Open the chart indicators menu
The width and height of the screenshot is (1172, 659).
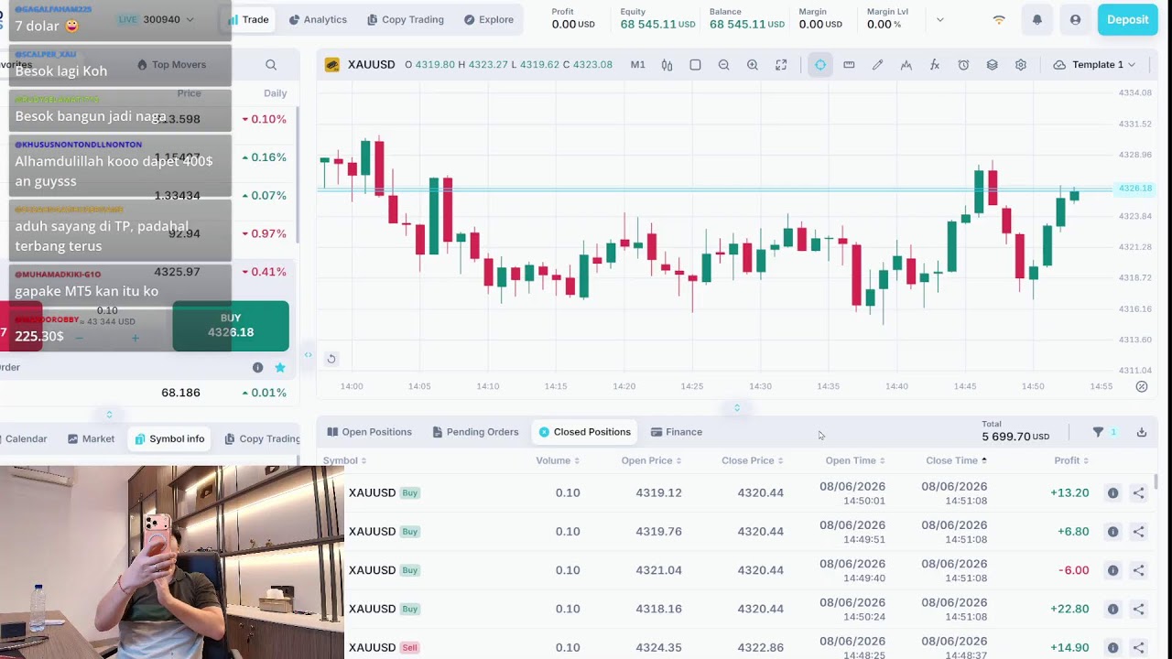tap(906, 65)
